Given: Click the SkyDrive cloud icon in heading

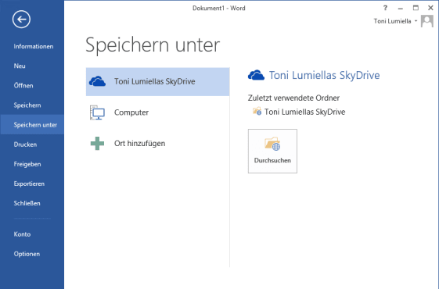Looking at the screenshot, I should click(256, 75).
